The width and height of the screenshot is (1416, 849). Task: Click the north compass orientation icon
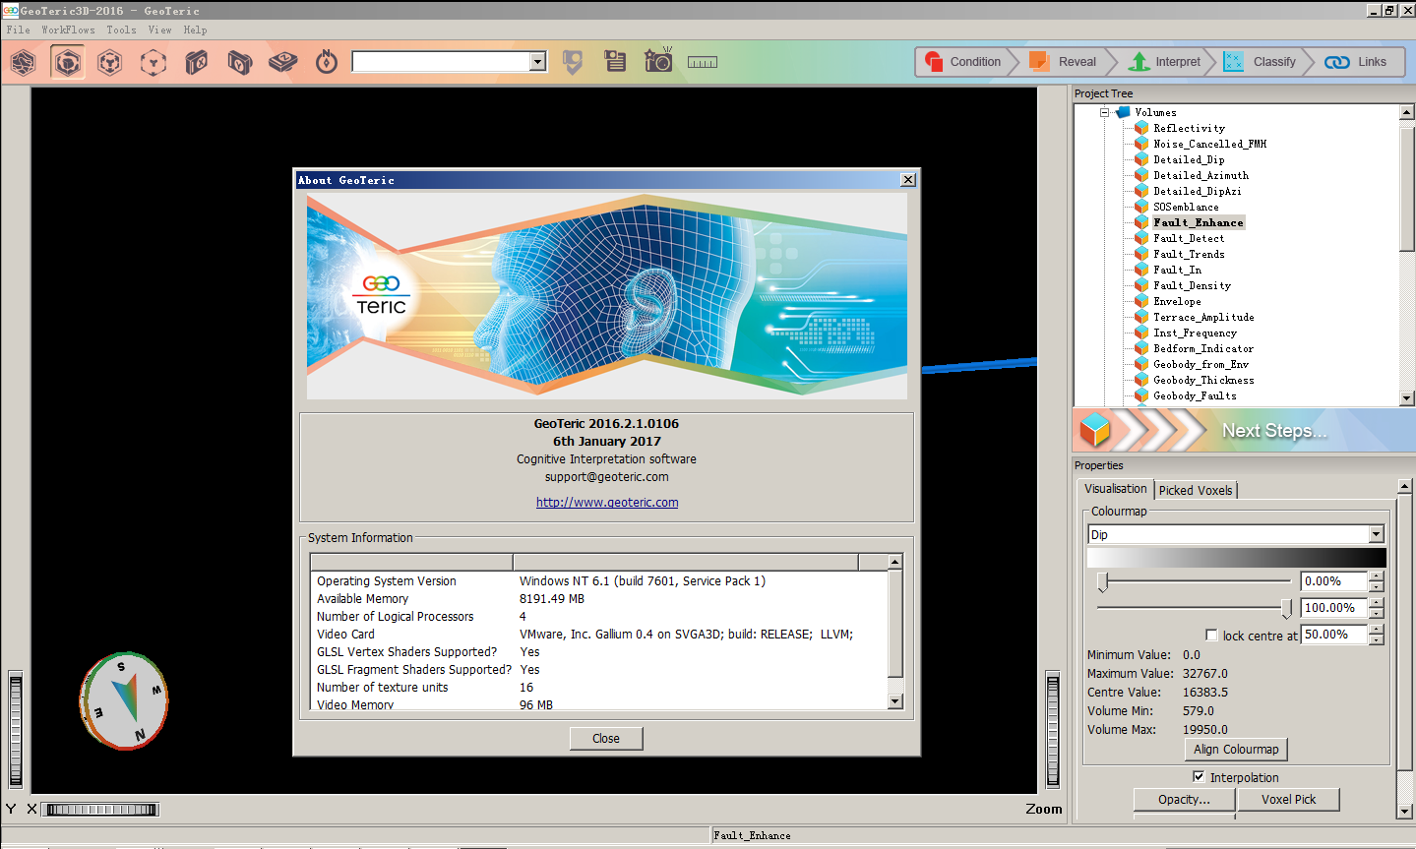pos(327,62)
